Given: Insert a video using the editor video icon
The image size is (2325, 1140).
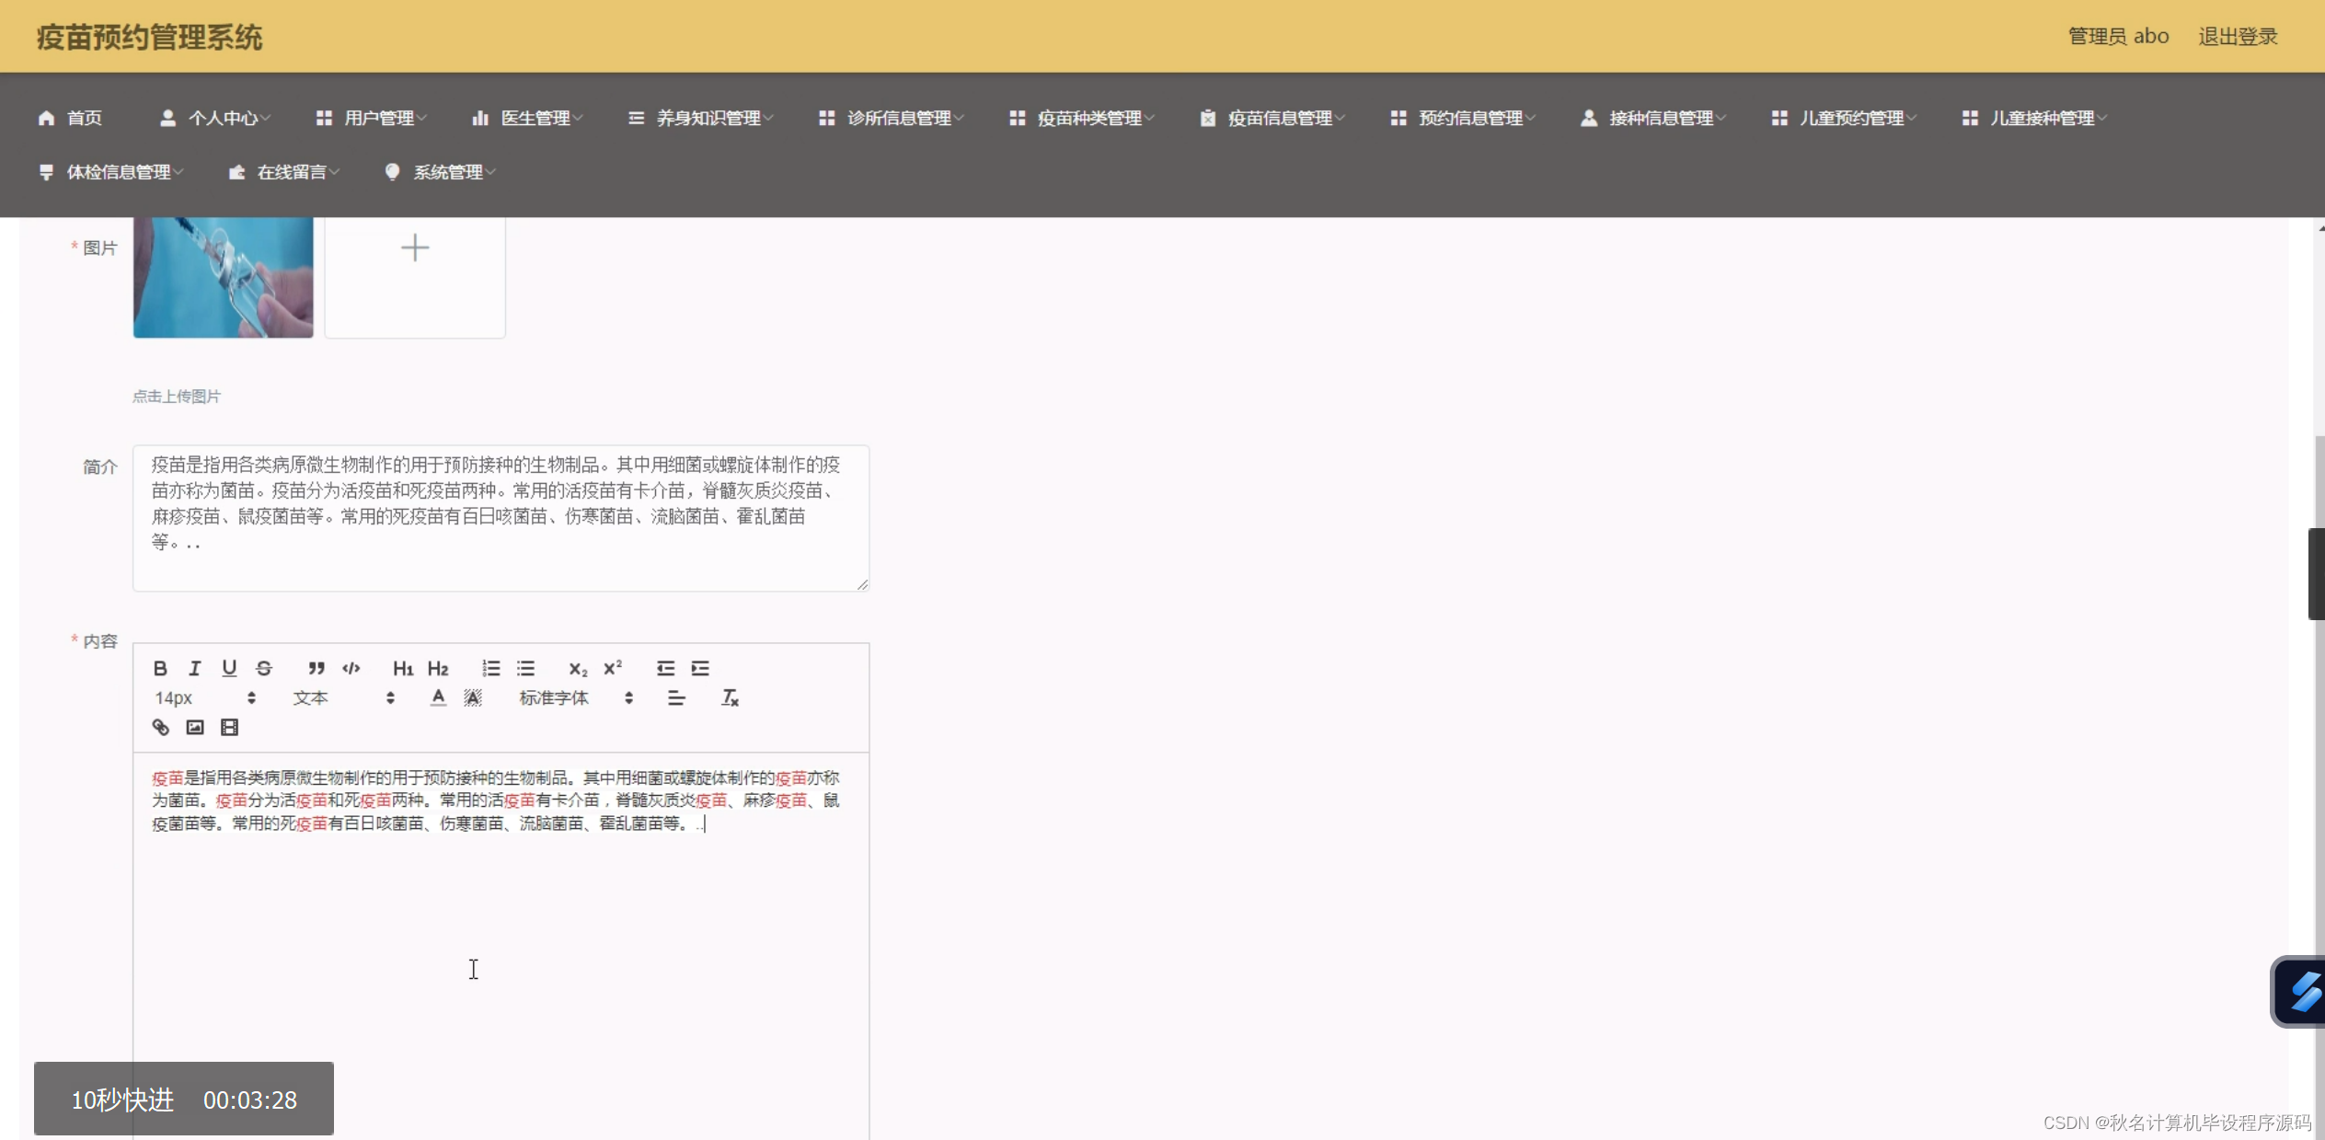Looking at the screenshot, I should (x=228, y=727).
